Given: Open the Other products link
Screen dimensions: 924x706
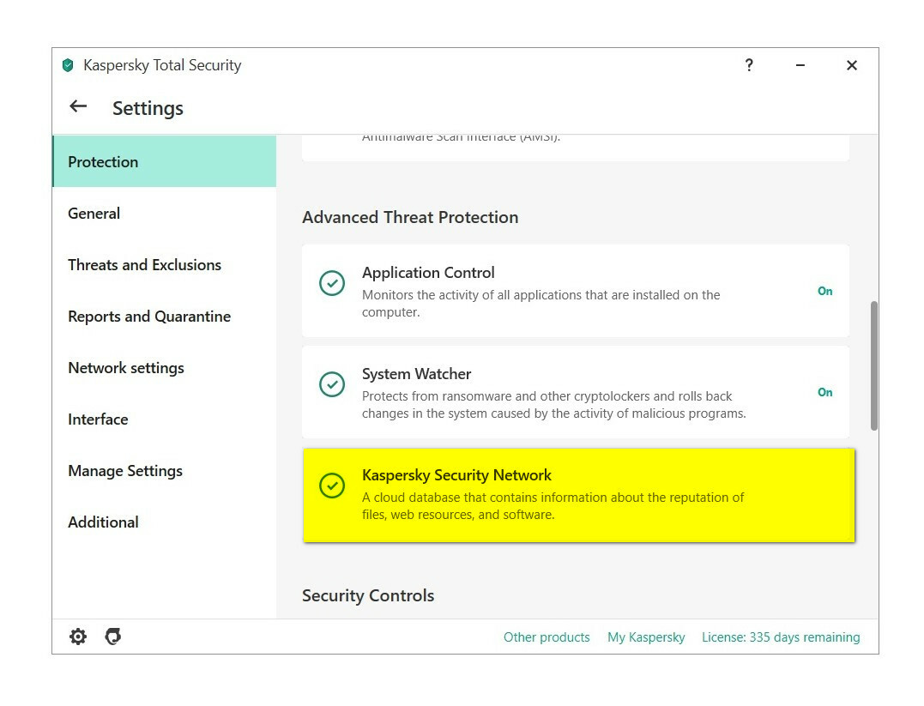Looking at the screenshot, I should [x=547, y=637].
